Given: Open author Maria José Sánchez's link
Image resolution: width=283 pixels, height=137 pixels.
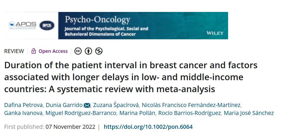Looking at the screenshot, I should pos(249,113).
